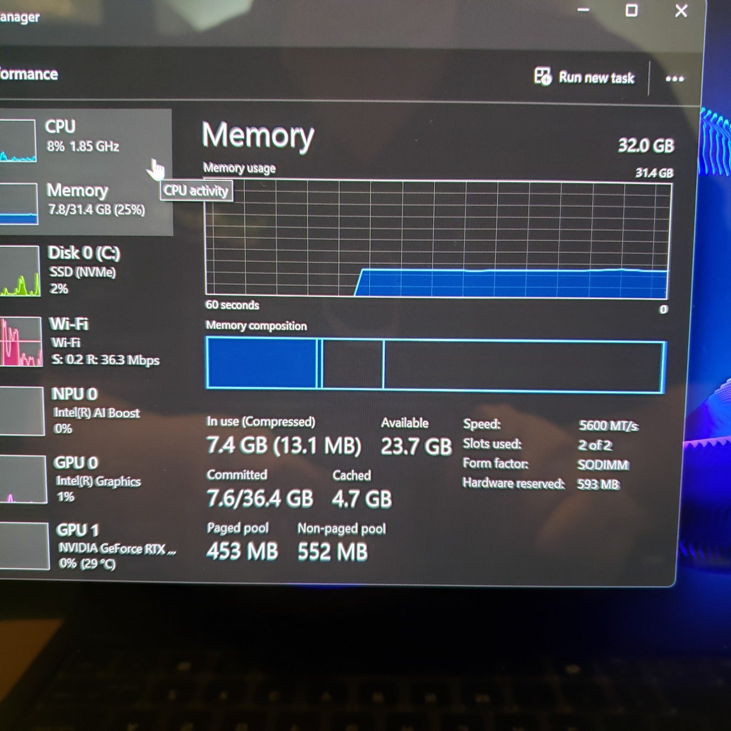Select the Memory sidebar entry
731x731 pixels.
[x=86, y=203]
